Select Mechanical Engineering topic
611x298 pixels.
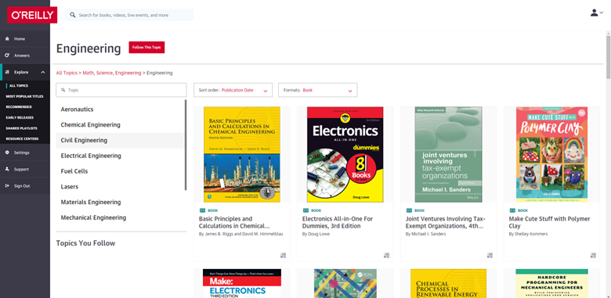coord(93,217)
